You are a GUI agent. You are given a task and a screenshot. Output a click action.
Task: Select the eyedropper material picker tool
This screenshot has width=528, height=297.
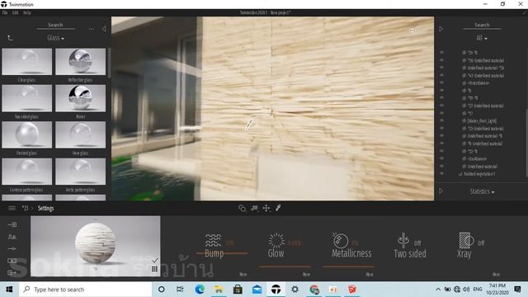pos(278,209)
